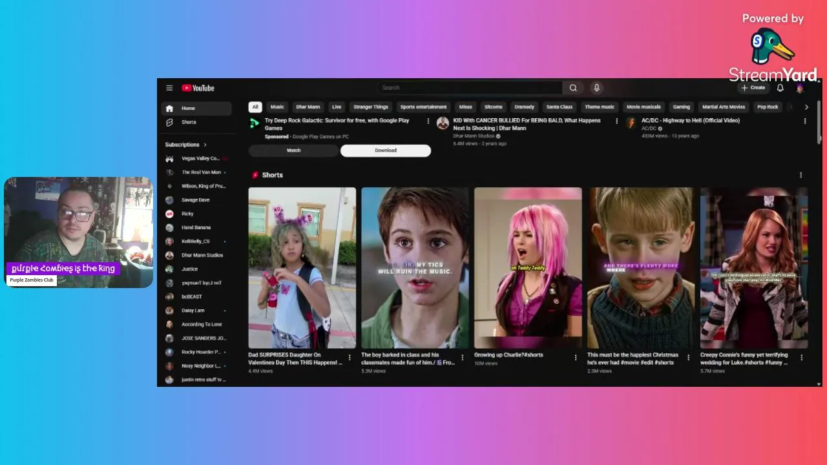Play the happiest Christmas short thumbnail

click(641, 268)
